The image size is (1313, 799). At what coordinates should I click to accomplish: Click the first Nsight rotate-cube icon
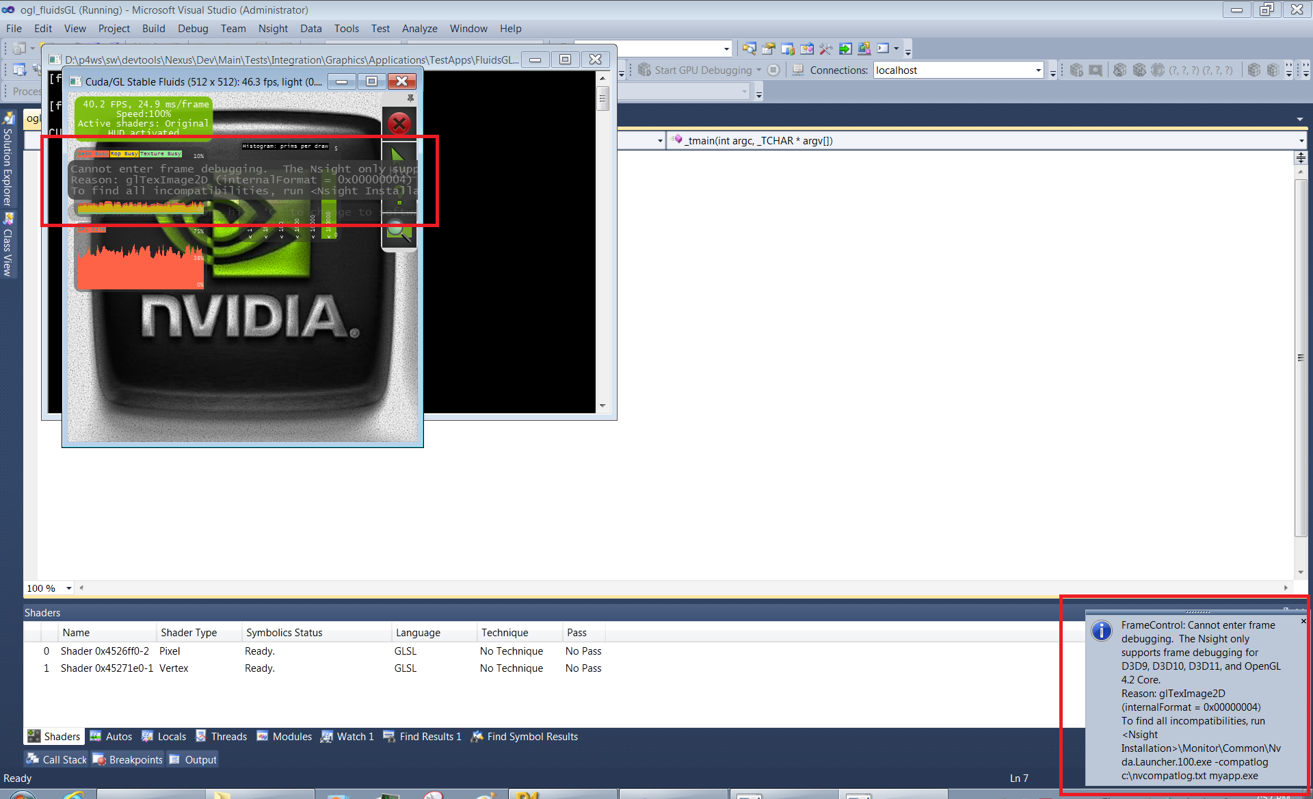(x=1119, y=70)
